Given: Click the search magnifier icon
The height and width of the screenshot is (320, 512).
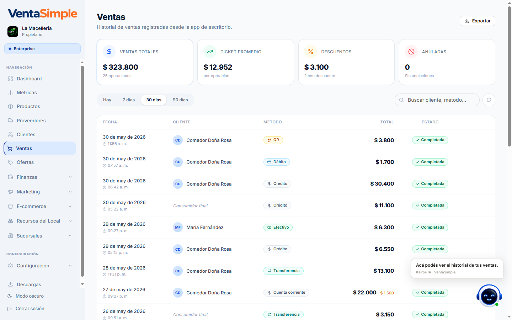Looking at the screenshot, I should click(401, 100).
